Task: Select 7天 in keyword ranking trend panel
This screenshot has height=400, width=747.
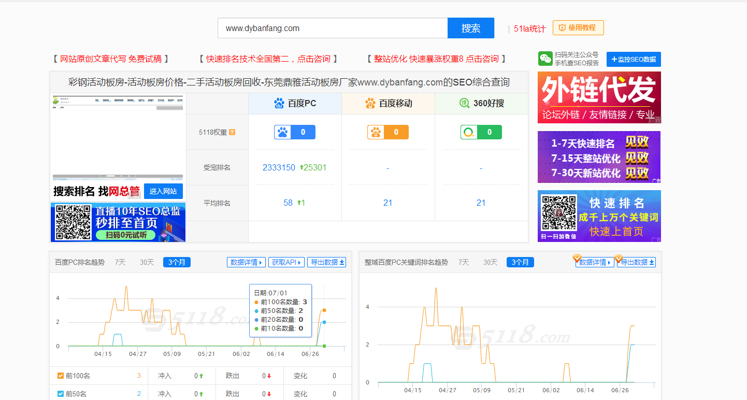Action: coord(464,262)
